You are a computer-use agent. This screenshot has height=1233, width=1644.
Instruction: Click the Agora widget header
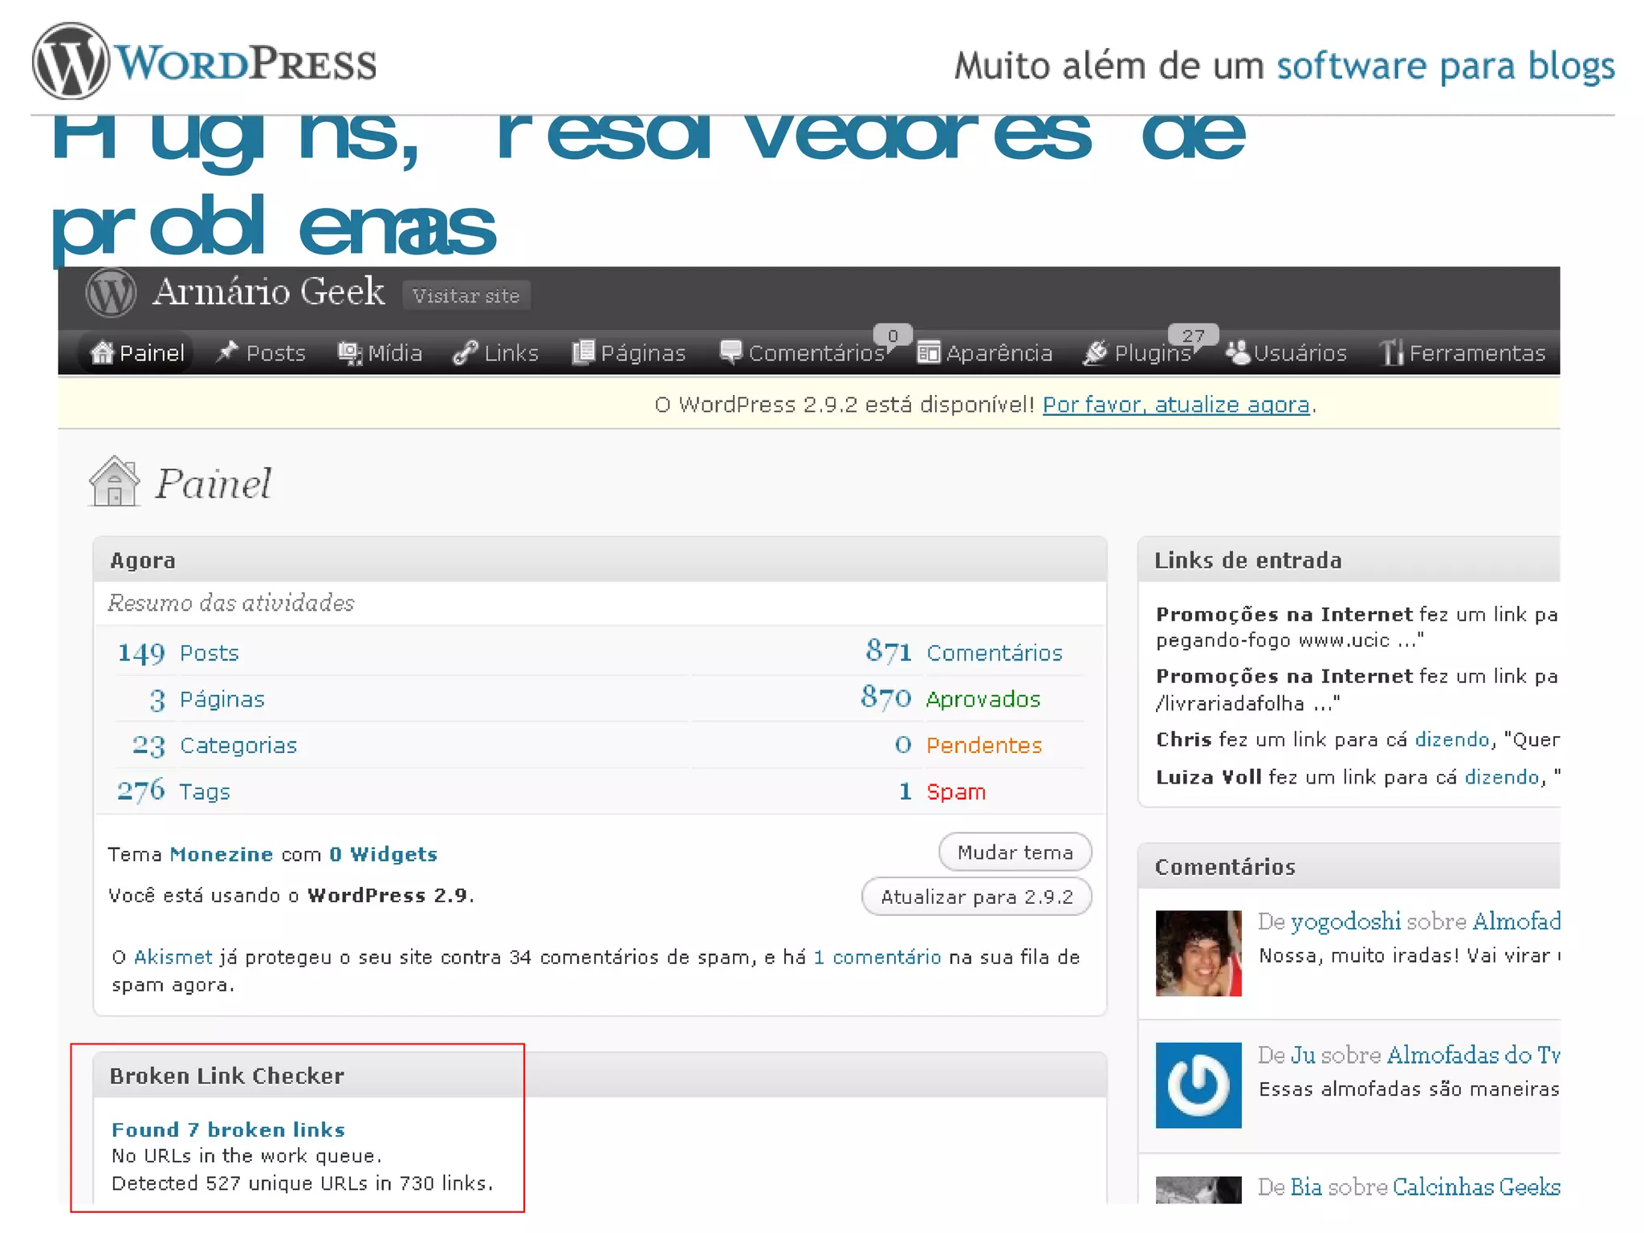(600, 560)
